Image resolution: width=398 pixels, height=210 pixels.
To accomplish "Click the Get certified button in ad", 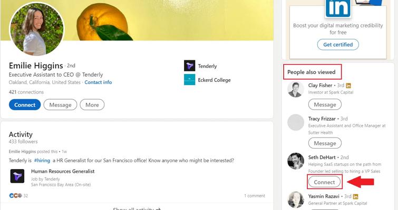I will (x=338, y=45).
